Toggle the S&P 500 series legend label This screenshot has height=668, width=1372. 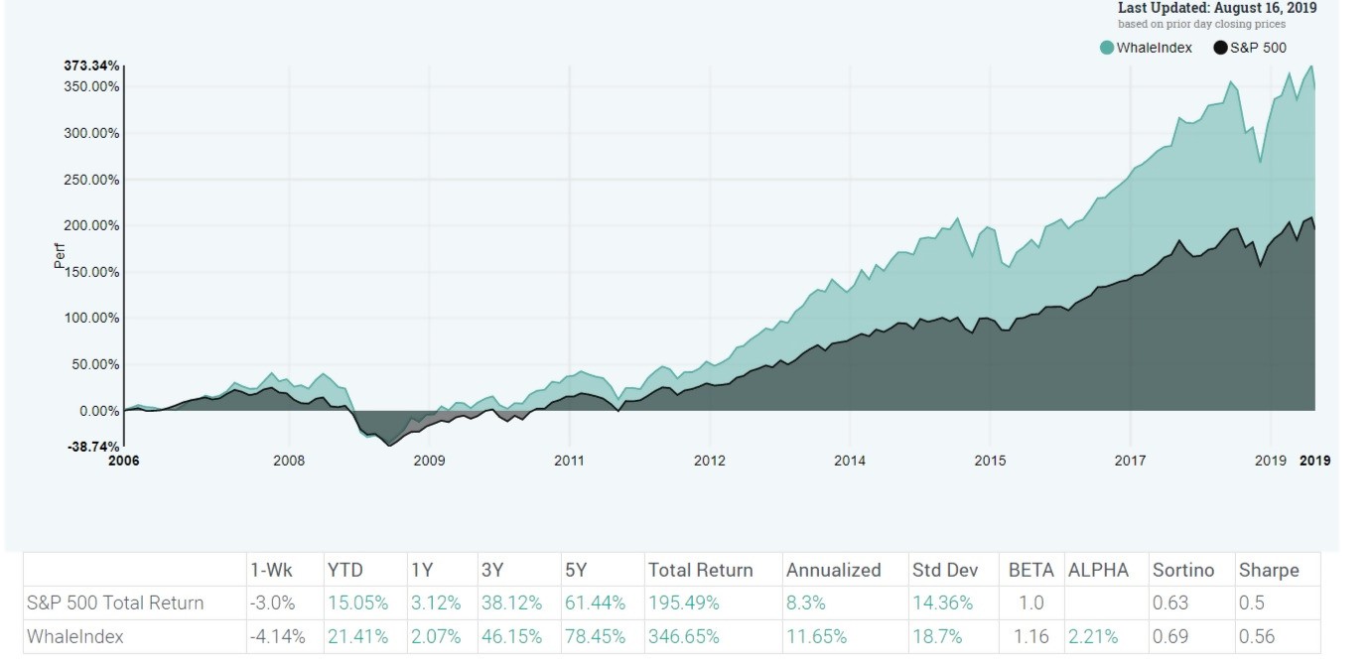[x=1259, y=48]
